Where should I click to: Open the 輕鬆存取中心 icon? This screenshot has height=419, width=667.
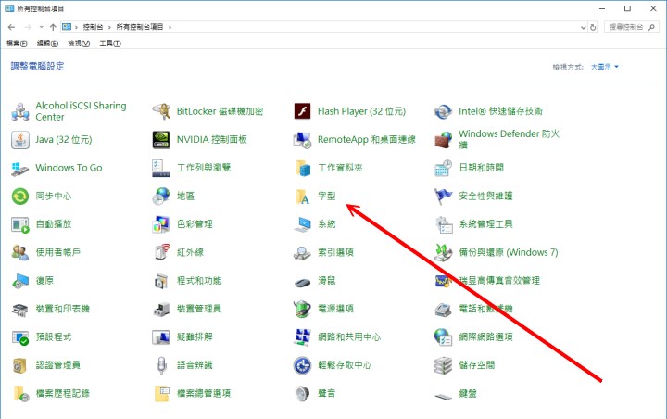302,365
